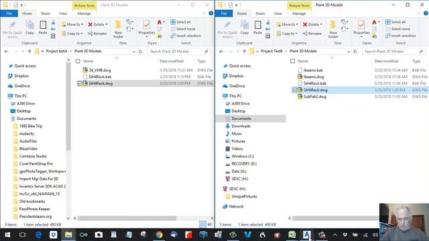
Task: Click Select none in right window
Action: coord(397,29)
